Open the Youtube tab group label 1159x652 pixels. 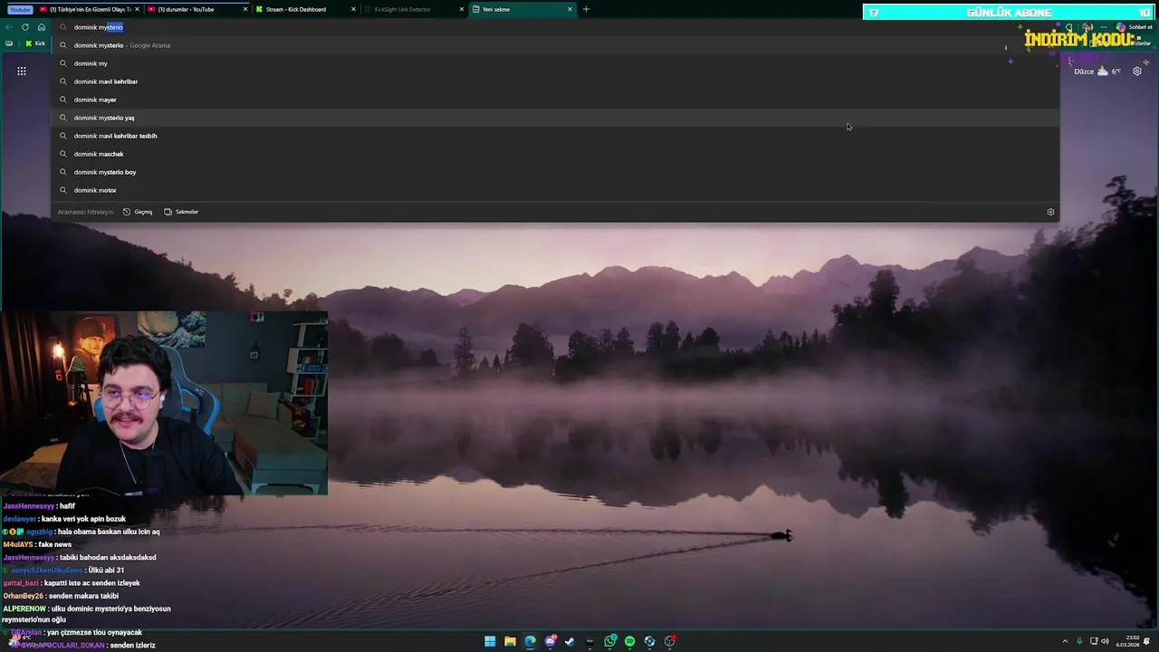click(20, 9)
